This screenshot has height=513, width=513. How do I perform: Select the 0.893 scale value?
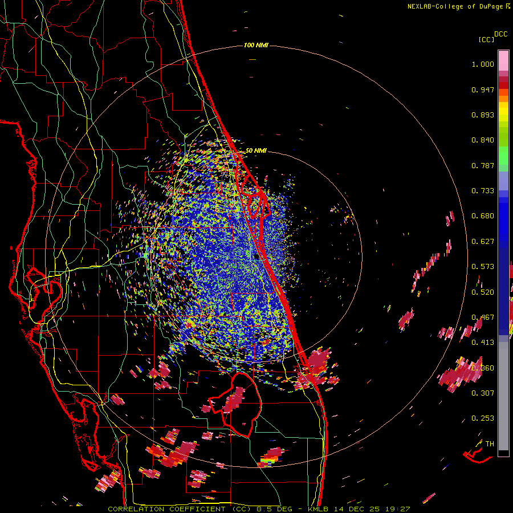tap(483, 115)
